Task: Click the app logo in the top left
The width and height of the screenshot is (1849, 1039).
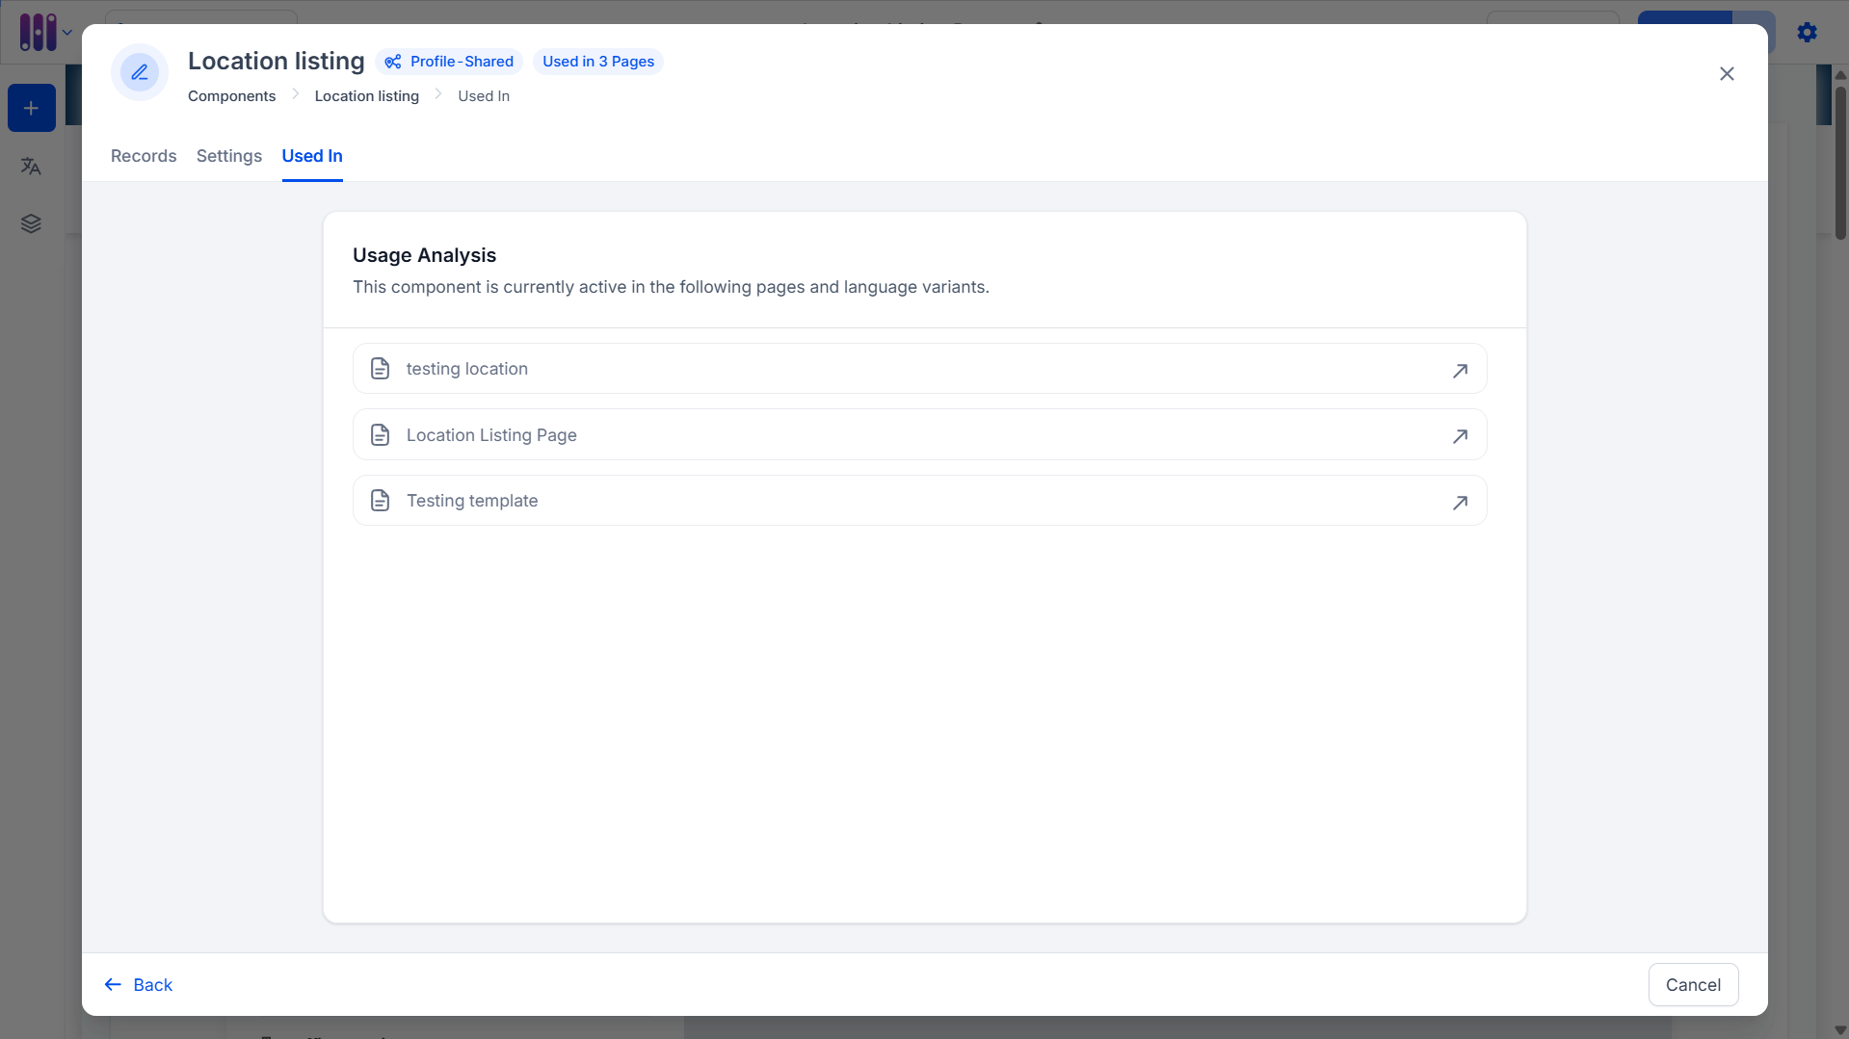Action: pyautogui.click(x=38, y=32)
